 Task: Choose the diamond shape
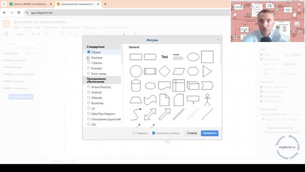(164, 71)
